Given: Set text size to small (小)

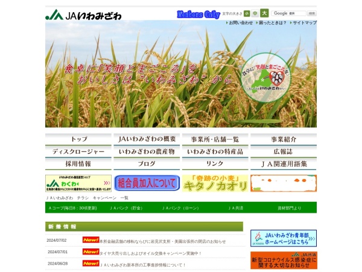Looking at the screenshot, I should [247, 13].
